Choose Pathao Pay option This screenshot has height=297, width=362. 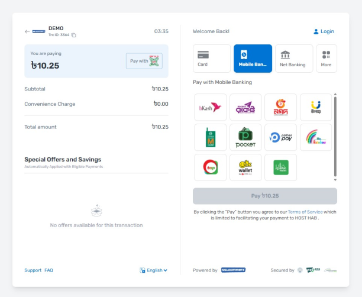(280, 137)
